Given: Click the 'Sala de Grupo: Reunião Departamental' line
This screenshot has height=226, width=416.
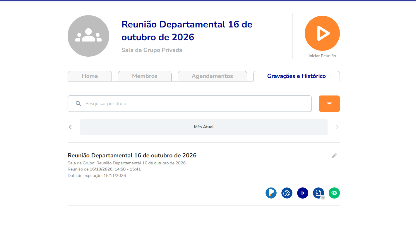Looking at the screenshot, I should point(126,163).
